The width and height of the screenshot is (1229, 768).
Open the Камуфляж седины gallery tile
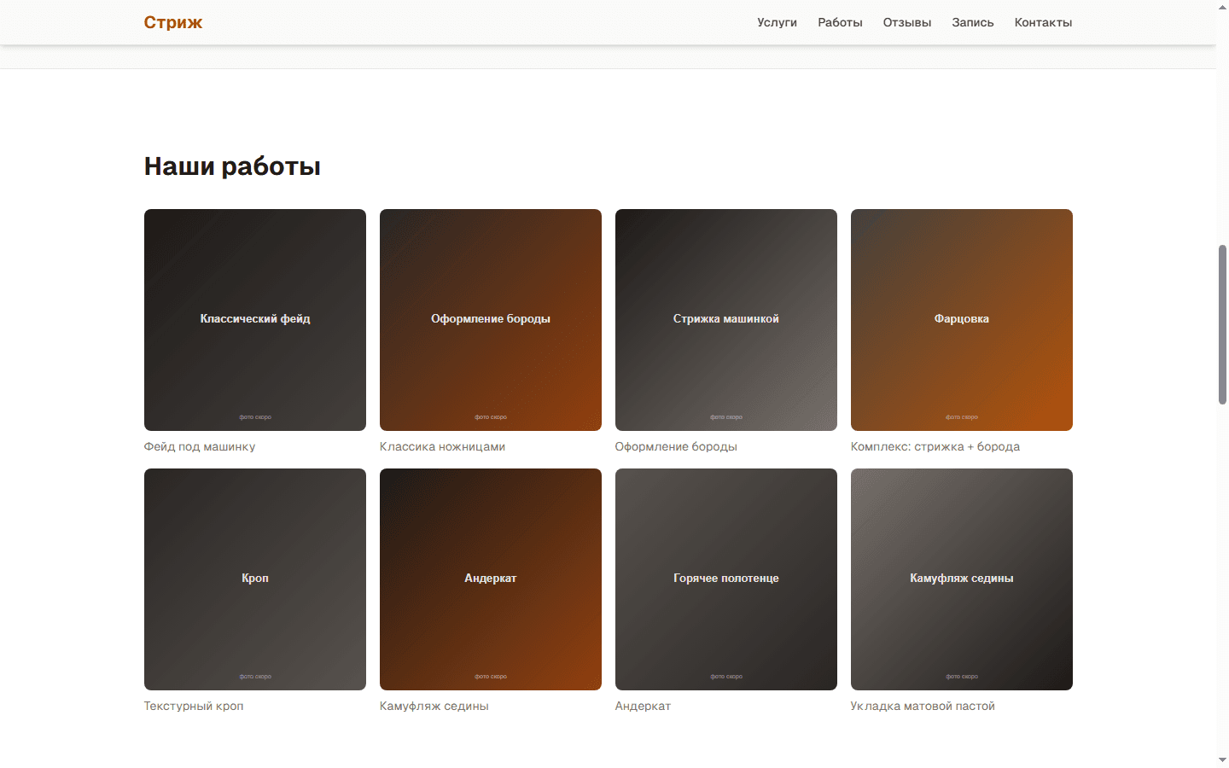point(962,579)
